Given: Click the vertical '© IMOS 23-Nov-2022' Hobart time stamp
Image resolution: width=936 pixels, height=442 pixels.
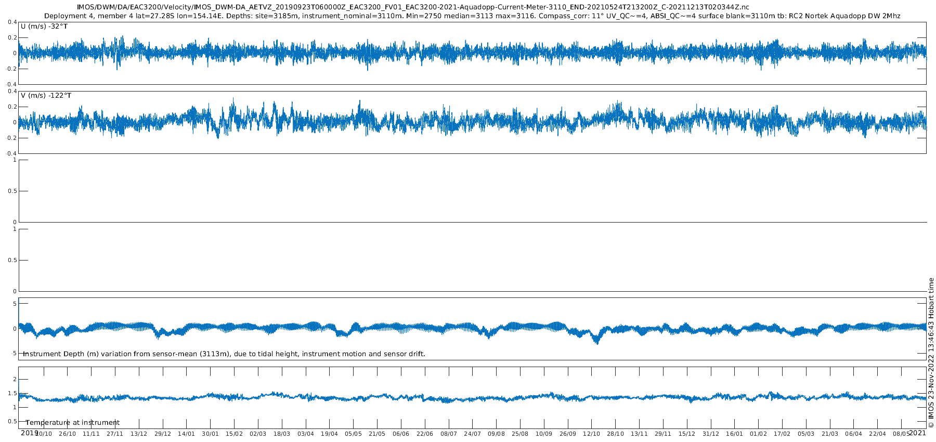Looking at the screenshot, I should pyautogui.click(x=931, y=352).
